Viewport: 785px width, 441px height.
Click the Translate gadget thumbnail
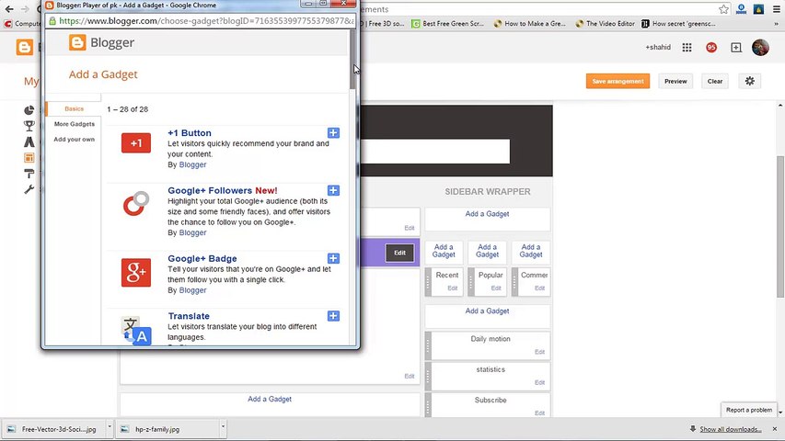[136, 331]
